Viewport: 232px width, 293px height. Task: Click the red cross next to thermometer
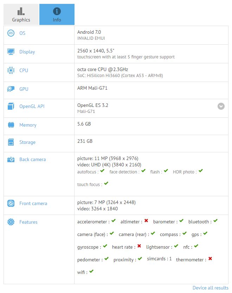pyautogui.click(x=210, y=259)
